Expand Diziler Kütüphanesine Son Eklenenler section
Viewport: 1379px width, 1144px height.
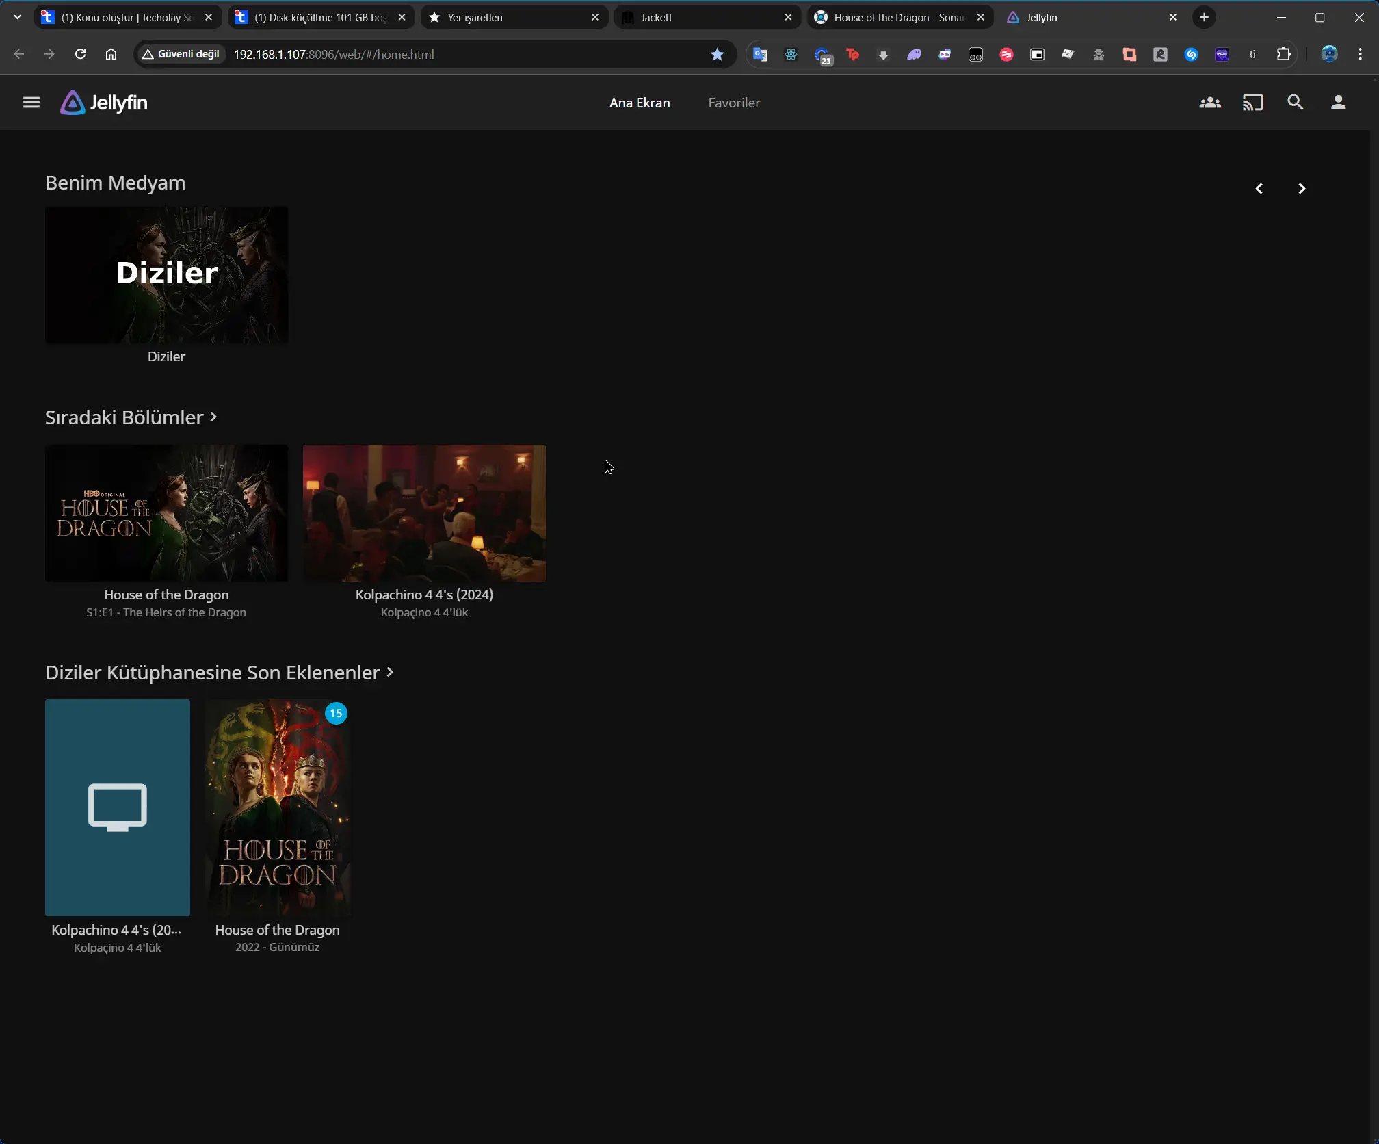(x=219, y=673)
